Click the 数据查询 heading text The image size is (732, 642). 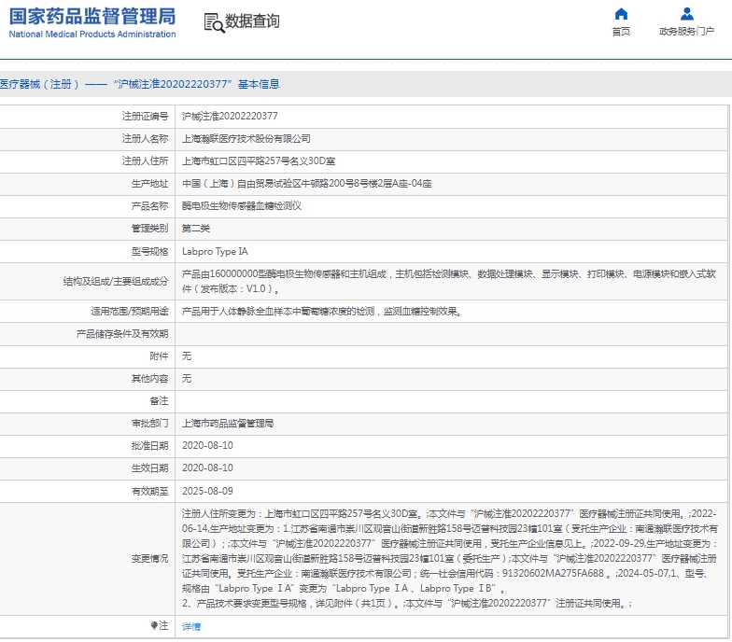coord(252,21)
